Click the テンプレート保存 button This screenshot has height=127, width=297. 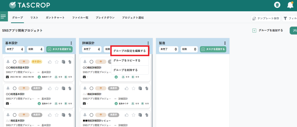coord(266,18)
